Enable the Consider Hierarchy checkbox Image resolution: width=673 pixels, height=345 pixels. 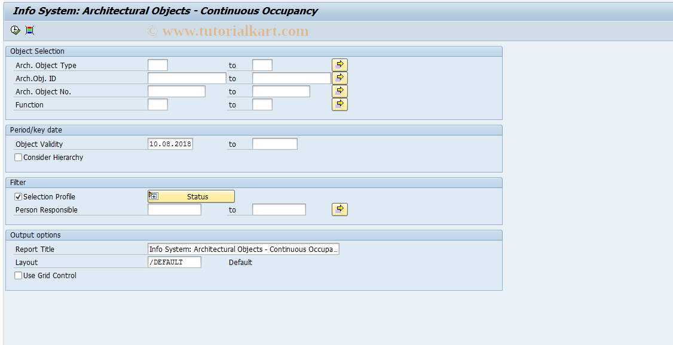click(x=19, y=158)
